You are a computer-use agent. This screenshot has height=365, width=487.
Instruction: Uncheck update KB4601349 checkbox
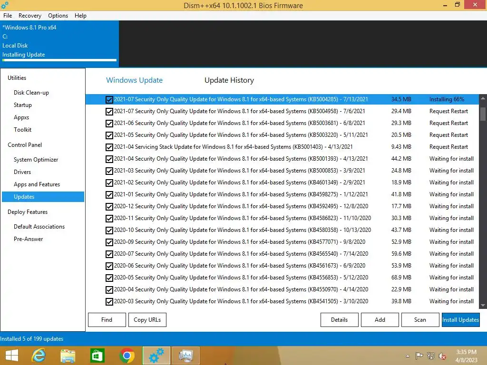click(109, 183)
